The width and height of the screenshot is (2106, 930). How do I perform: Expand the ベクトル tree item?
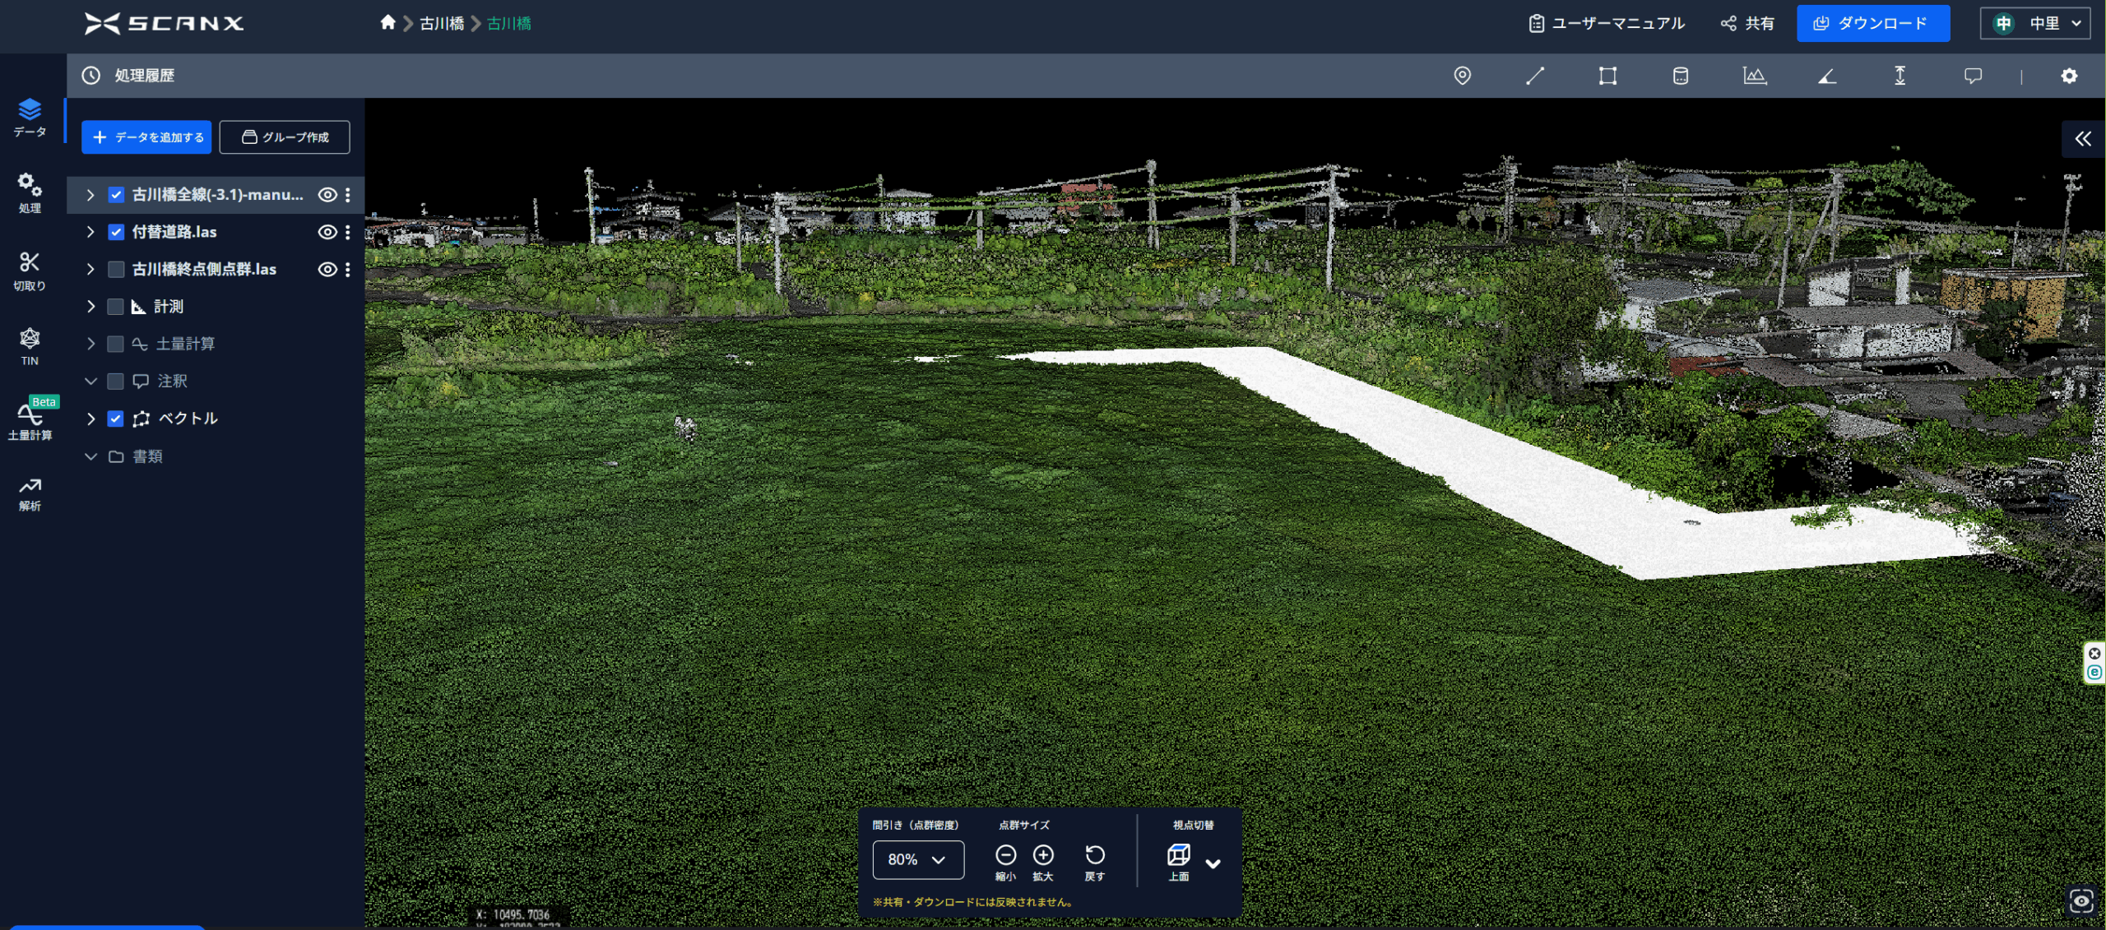tap(90, 419)
